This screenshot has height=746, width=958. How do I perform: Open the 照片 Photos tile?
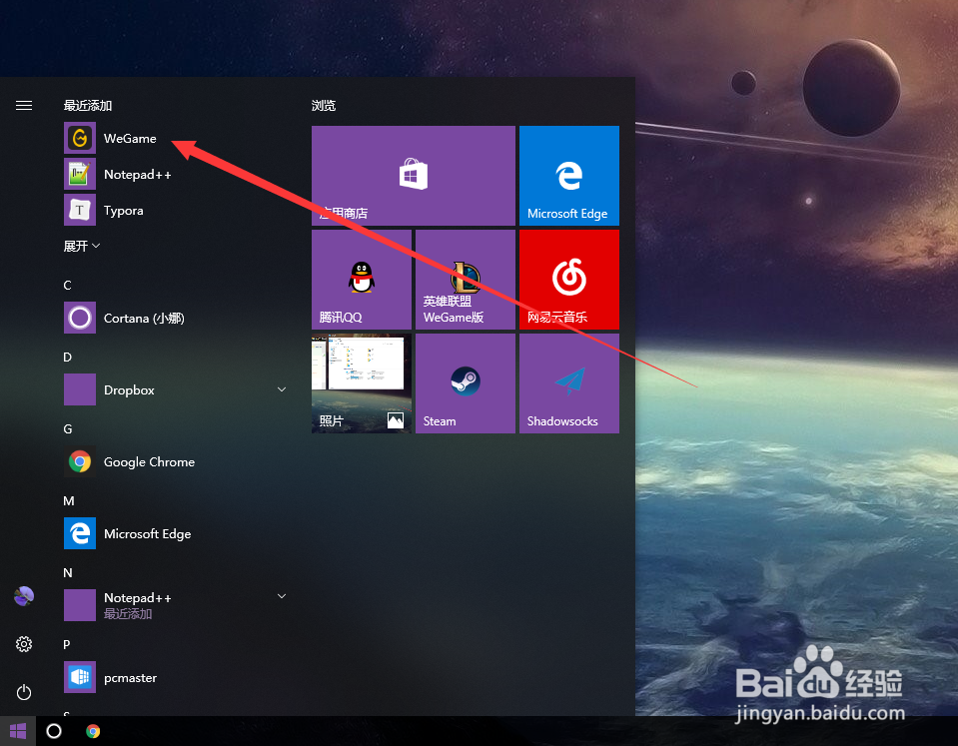click(362, 383)
